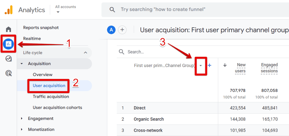This screenshot has width=289, height=136.
Task: Go to Realtime report
Action: click(32, 38)
